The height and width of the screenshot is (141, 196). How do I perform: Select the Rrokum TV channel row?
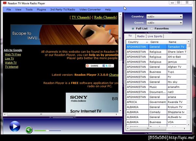(x=156, y=107)
